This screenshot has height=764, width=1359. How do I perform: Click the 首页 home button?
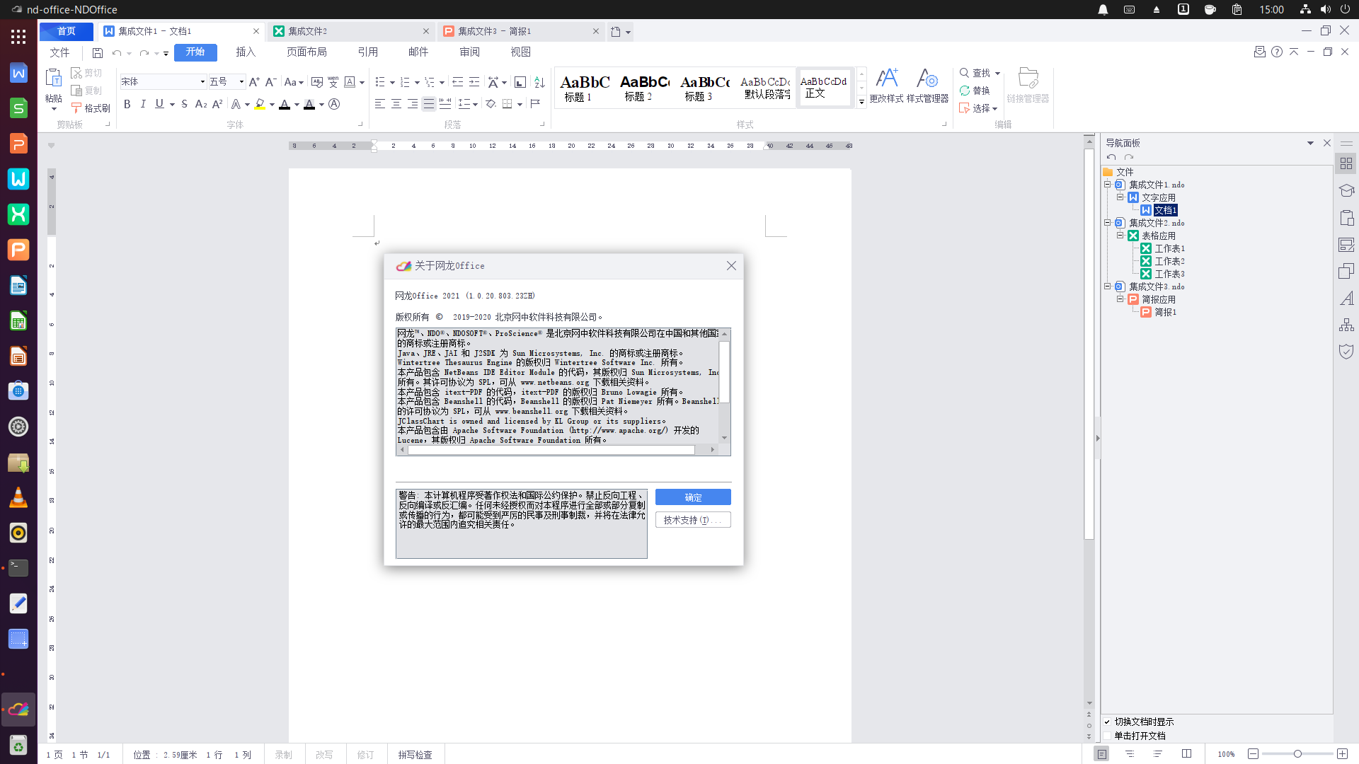[67, 31]
